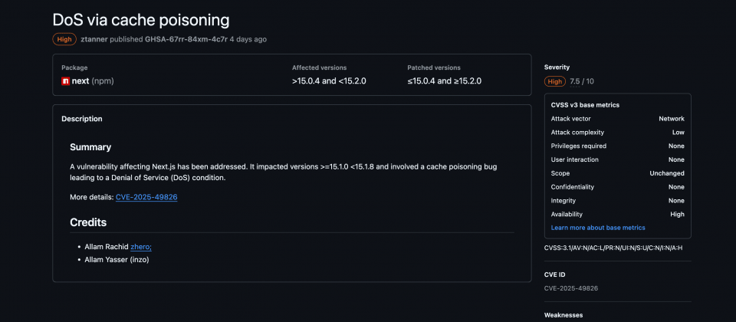This screenshot has width=736, height=322.
Task: Click the Availability High metric row
Action: click(x=618, y=214)
